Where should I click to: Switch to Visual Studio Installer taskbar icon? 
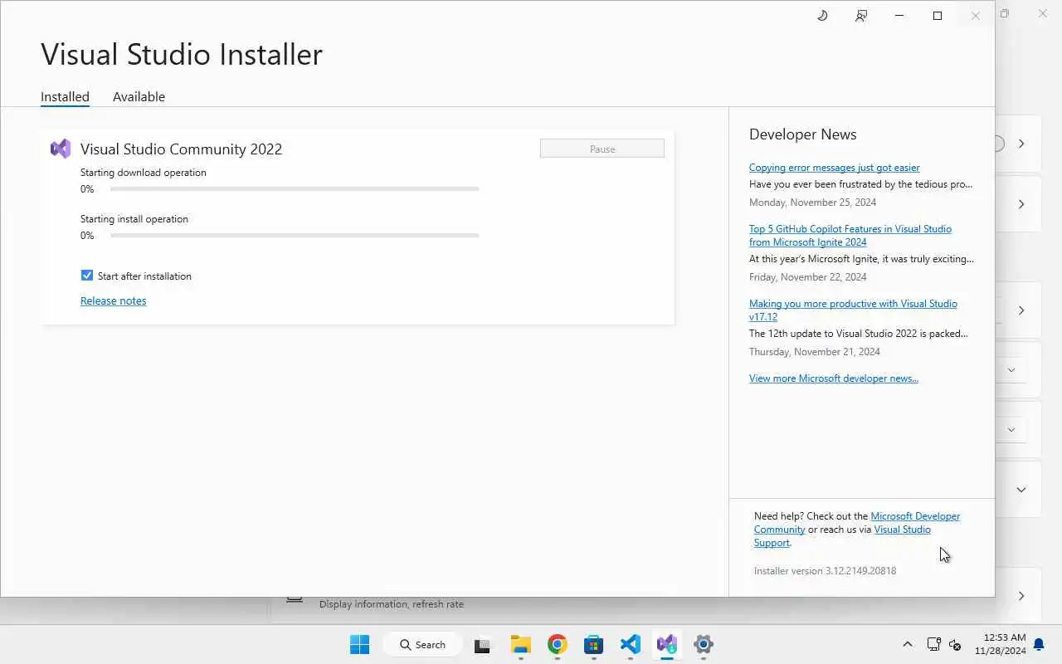pos(666,644)
